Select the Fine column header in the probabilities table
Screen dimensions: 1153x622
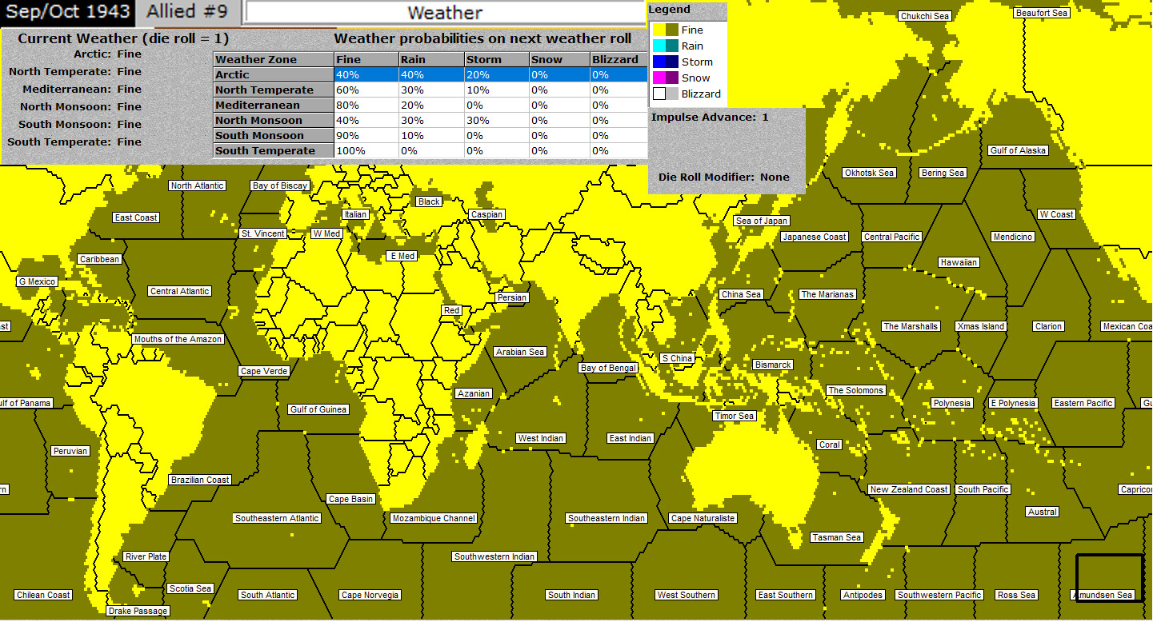[x=366, y=59]
